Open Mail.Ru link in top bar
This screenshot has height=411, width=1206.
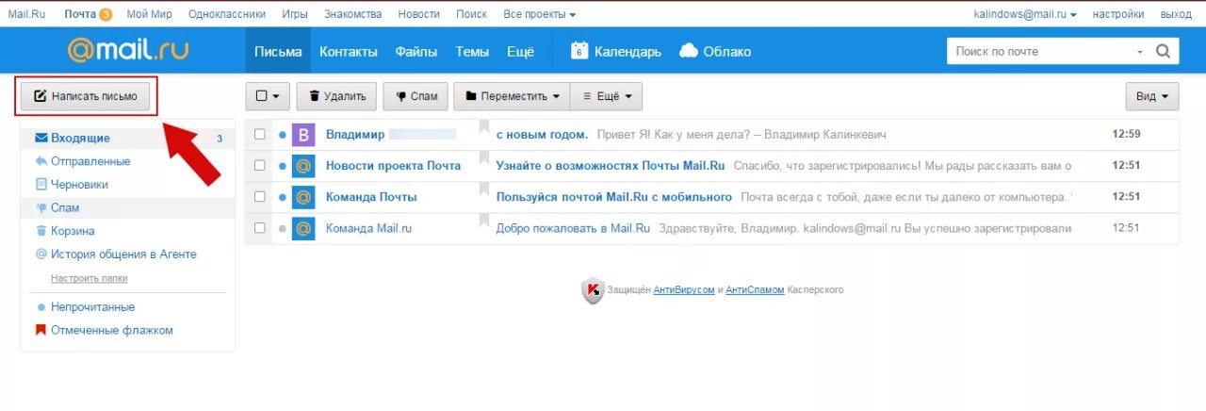coord(26,14)
